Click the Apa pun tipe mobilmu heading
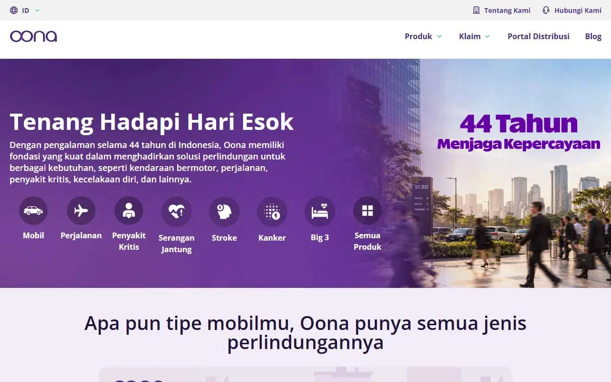The height and width of the screenshot is (382, 611). pyautogui.click(x=305, y=333)
